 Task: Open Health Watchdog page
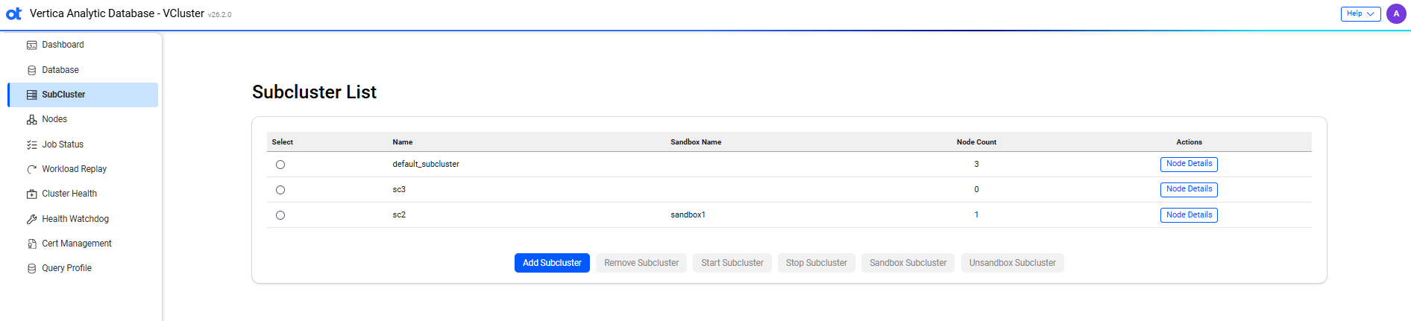click(x=83, y=219)
